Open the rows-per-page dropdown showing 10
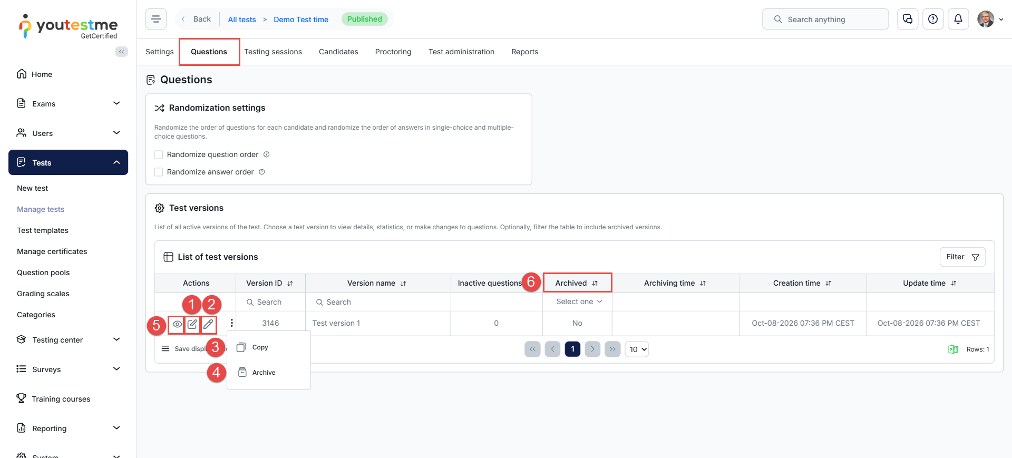1012x458 pixels. pos(637,349)
